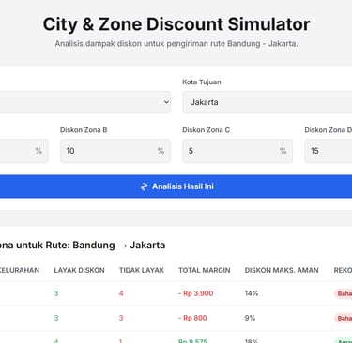Click the first row's red recommendation badge
Viewport: 352px width, 343px height.
[x=344, y=293]
